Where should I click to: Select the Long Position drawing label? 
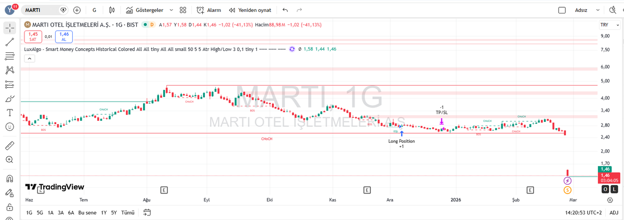coord(401,144)
